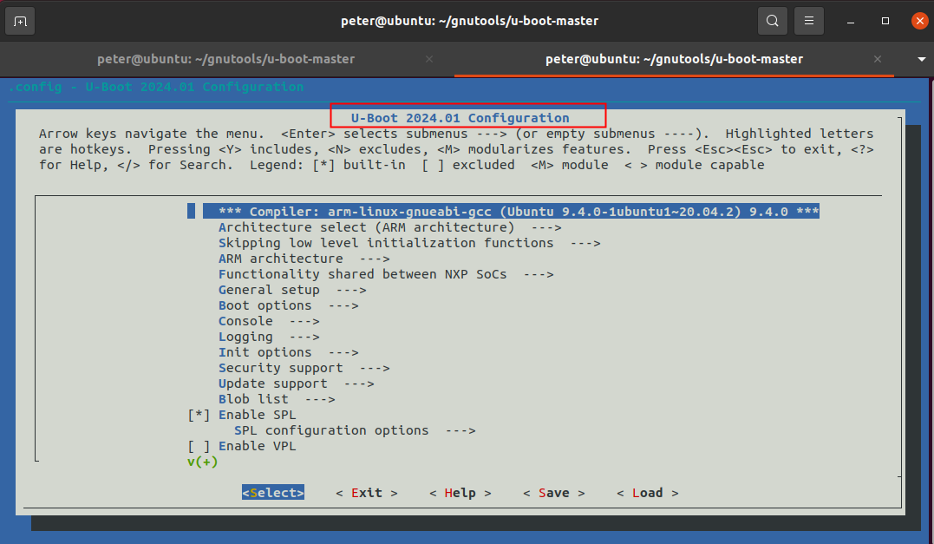Click the new tab icon in title bar

21,21
